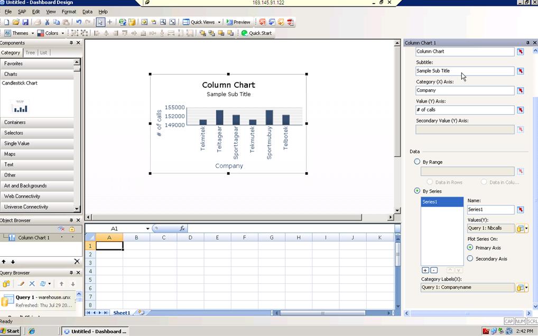This screenshot has height=336, width=538.
Task: Open the Format menu
Action: click(69, 11)
